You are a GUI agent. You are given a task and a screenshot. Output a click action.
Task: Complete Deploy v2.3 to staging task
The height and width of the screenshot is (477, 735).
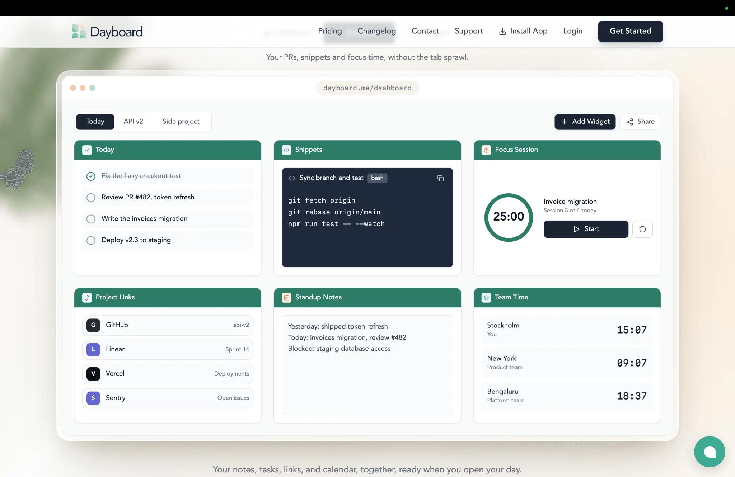(x=91, y=240)
